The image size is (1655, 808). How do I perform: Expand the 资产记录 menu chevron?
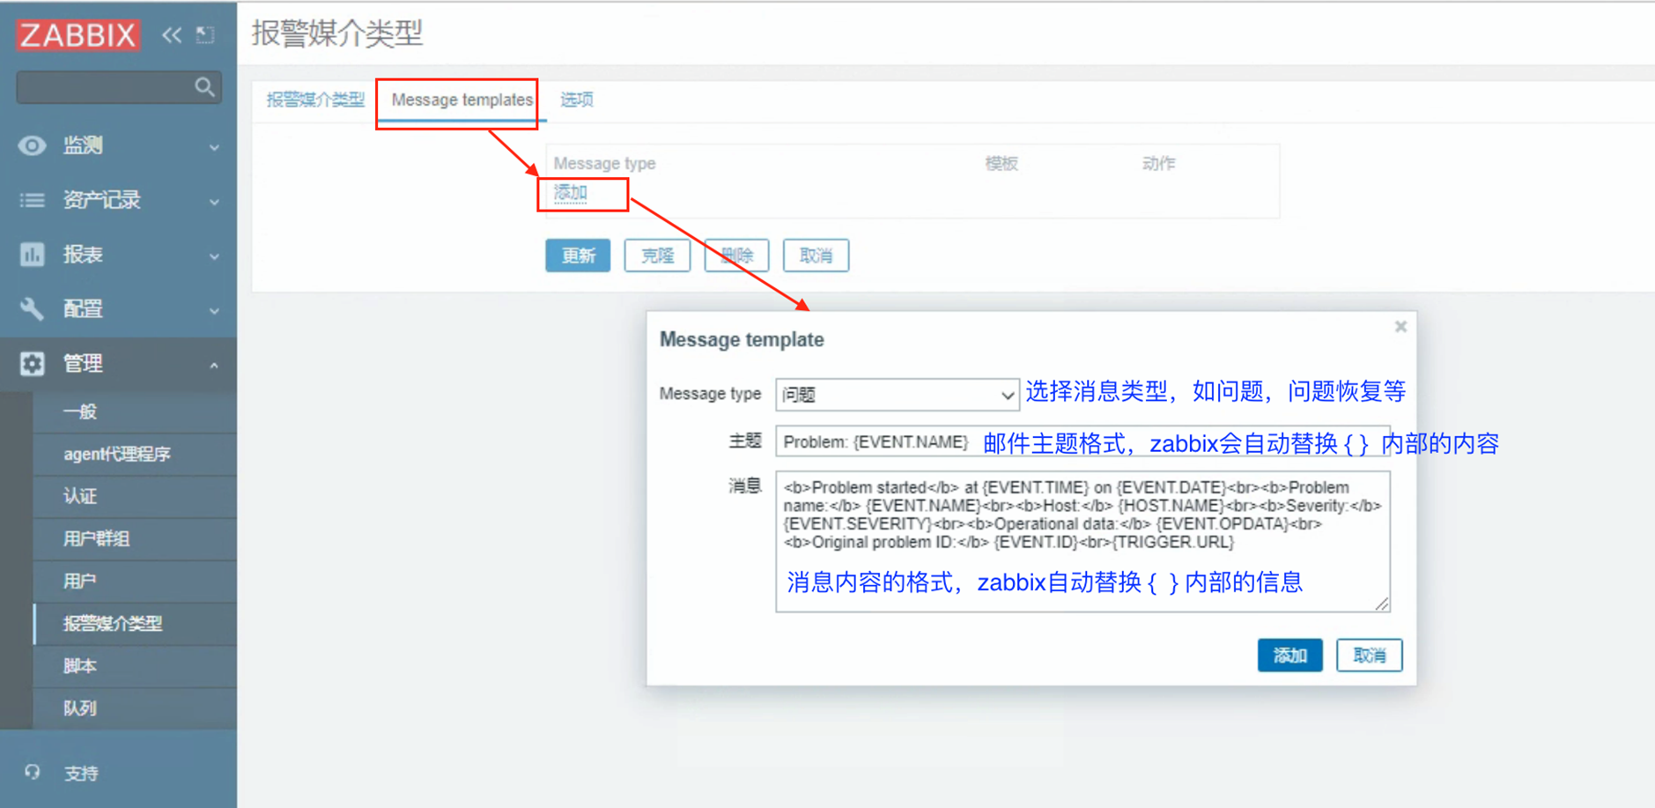[x=214, y=201]
